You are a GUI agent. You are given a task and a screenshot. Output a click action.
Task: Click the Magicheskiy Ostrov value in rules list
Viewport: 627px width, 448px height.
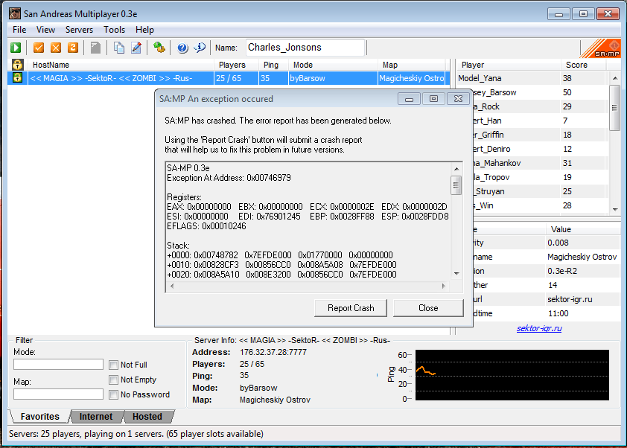582,257
